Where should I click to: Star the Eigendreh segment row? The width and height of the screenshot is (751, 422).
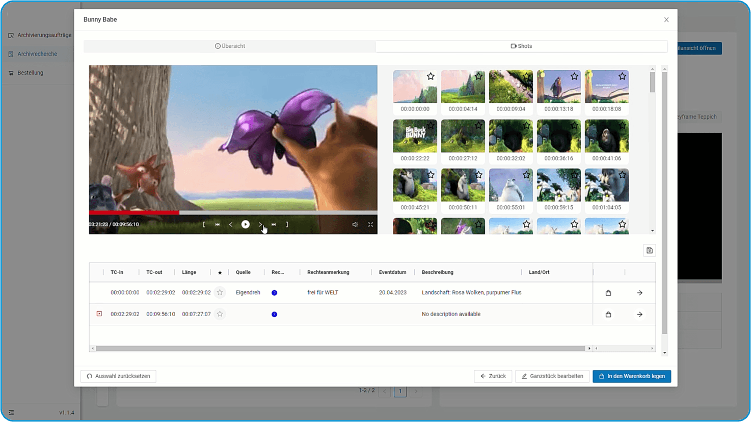[220, 293]
